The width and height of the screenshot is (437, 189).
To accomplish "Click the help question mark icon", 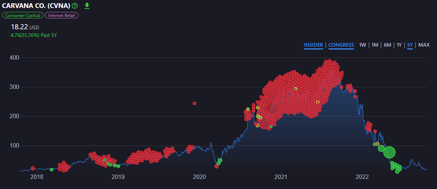I will (75, 6).
